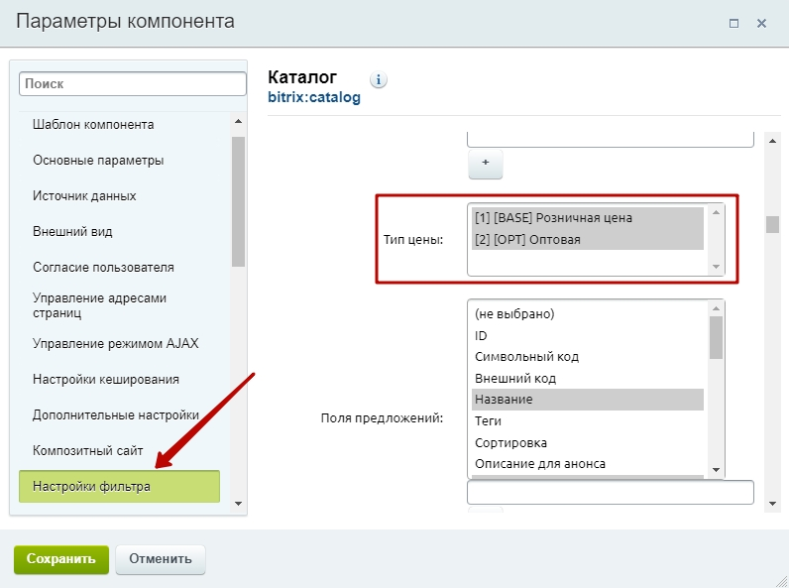Click the Отменить button

[x=161, y=559]
